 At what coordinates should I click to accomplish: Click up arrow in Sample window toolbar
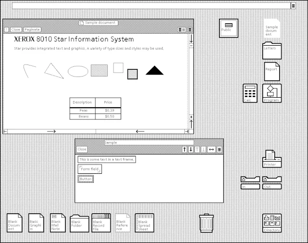(184, 150)
